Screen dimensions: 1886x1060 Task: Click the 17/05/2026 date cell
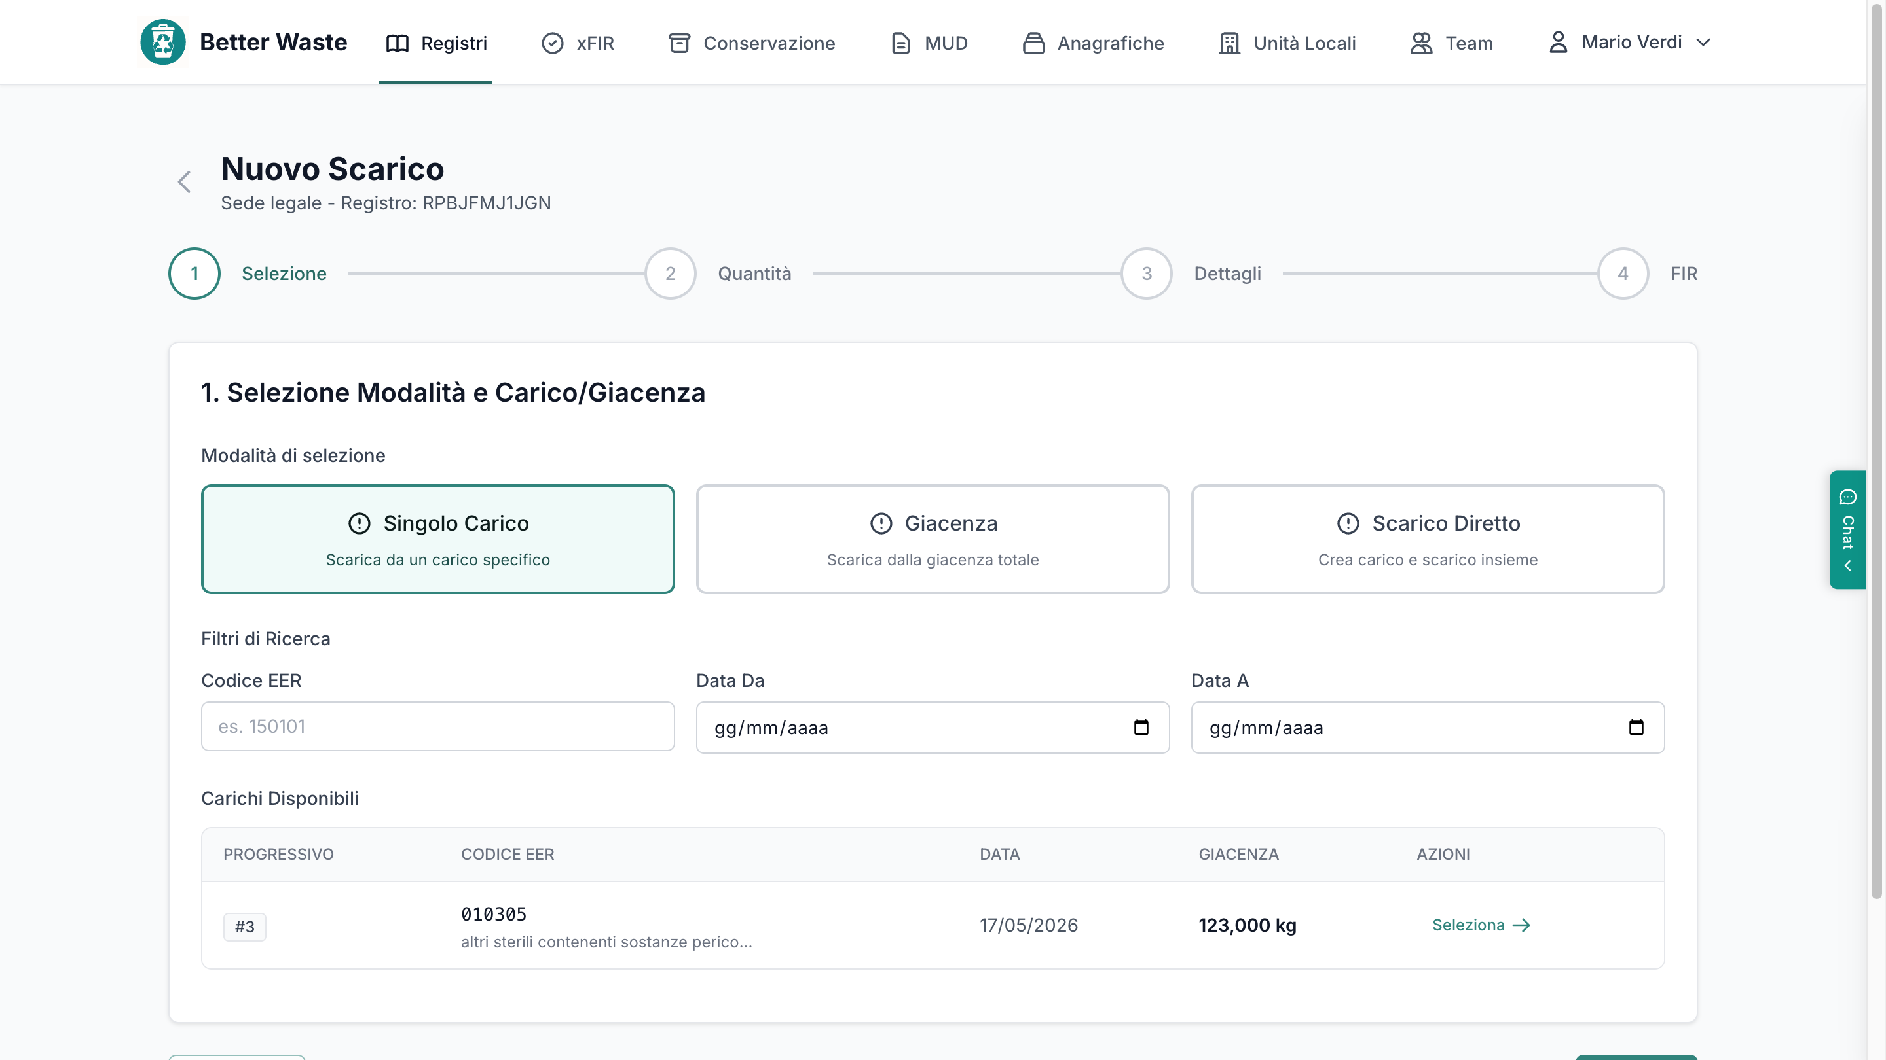pyautogui.click(x=1029, y=925)
